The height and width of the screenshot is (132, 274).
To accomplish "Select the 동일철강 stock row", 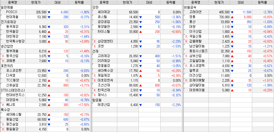I will [12, 129].
